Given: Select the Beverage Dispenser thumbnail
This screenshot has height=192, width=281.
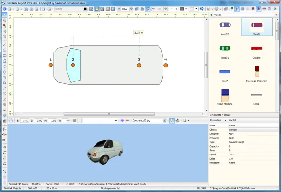Looking at the screenshot, I should [x=257, y=74].
